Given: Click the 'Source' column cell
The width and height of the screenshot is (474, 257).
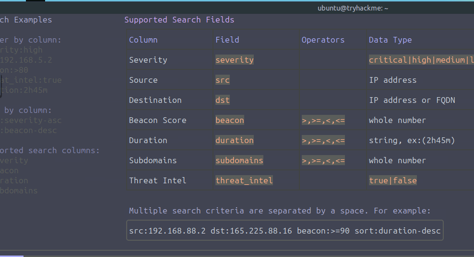Looking at the screenshot, I should click(143, 80).
